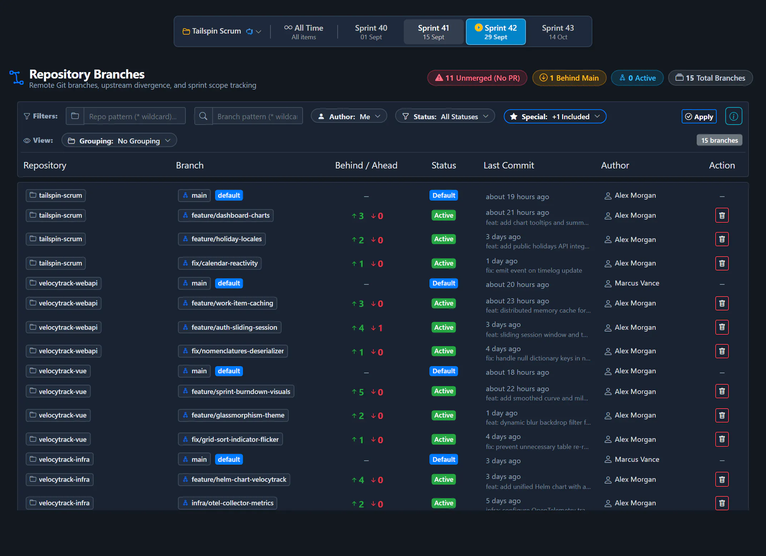Click the 11 Unmerged (No PR) badge
This screenshot has width=766, height=556.
[x=477, y=78]
